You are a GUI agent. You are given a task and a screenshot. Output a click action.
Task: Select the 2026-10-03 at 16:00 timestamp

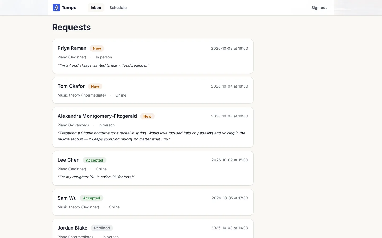pyautogui.click(x=229, y=48)
